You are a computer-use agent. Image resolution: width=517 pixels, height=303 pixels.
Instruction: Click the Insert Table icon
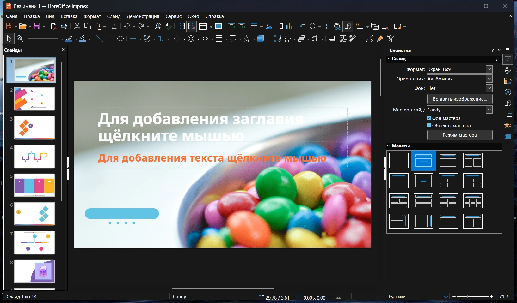254,27
